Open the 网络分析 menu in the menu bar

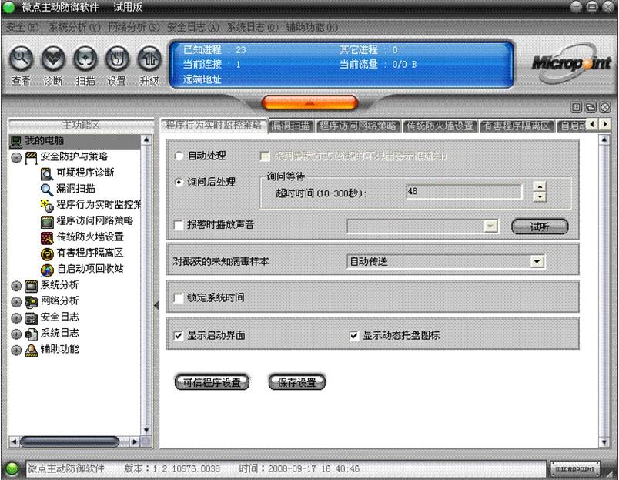tap(134, 27)
